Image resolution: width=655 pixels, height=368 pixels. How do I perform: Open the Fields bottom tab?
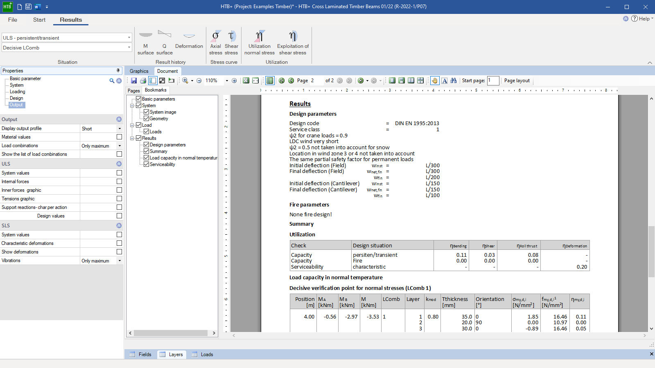[x=140, y=355]
